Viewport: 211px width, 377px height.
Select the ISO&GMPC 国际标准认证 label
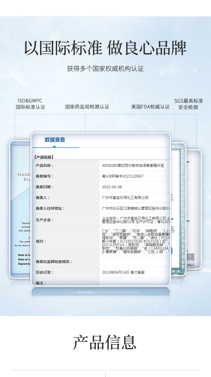pyautogui.click(x=30, y=104)
